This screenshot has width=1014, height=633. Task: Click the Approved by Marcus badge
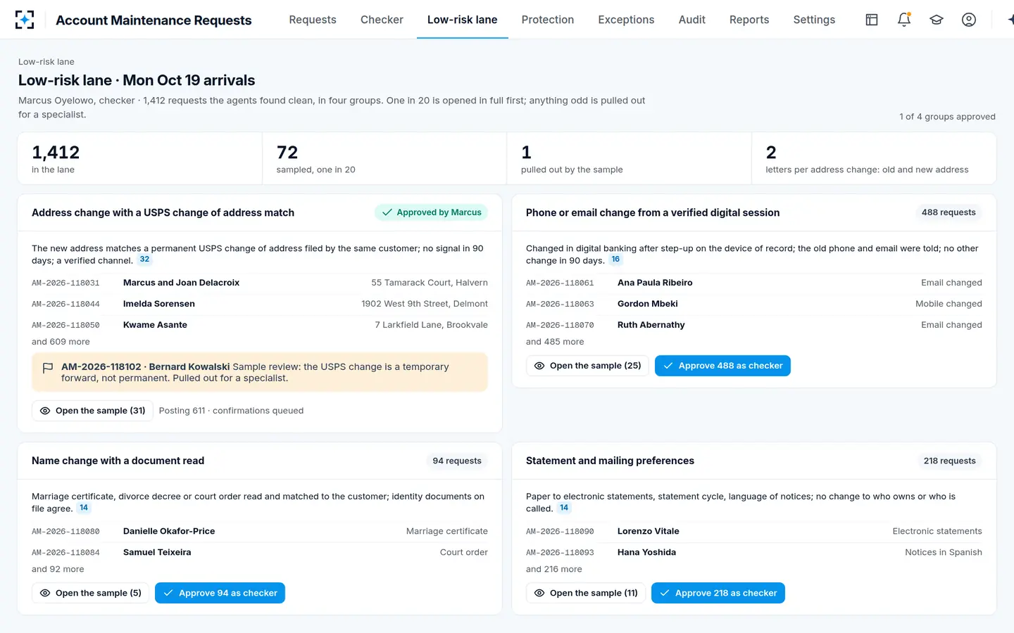(x=431, y=212)
